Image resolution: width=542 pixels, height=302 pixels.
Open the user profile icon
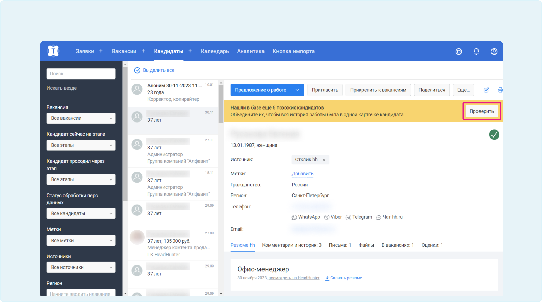click(x=494, y=52)
